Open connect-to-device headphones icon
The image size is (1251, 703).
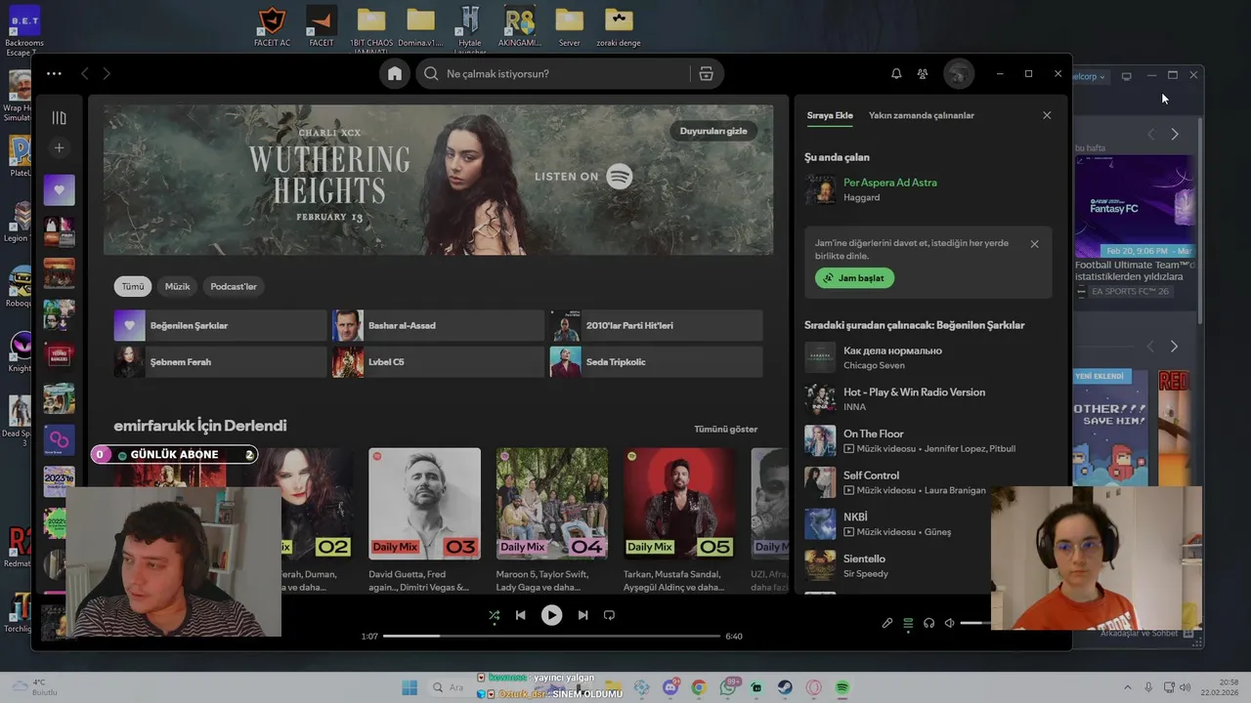pos(928,623)
